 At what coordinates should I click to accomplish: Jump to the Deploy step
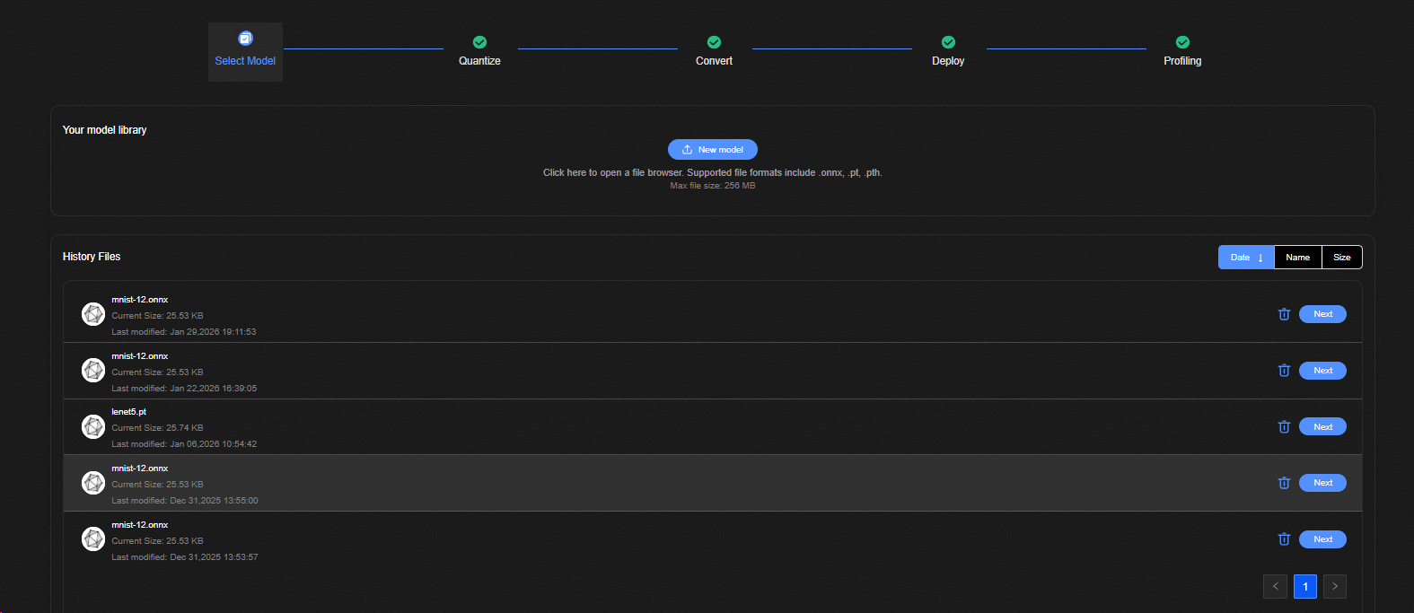(x=948, y=51)
